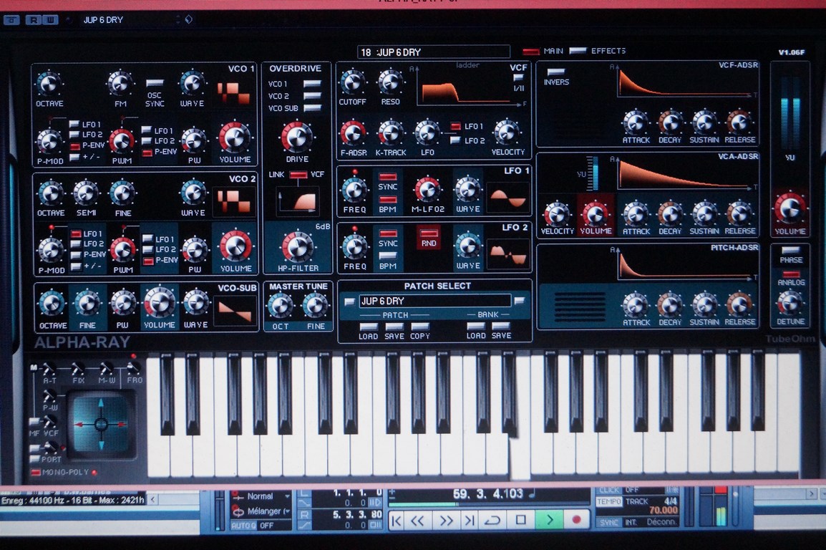
Task: Toggle the LINK VCF switch
Action: (298, 175)
